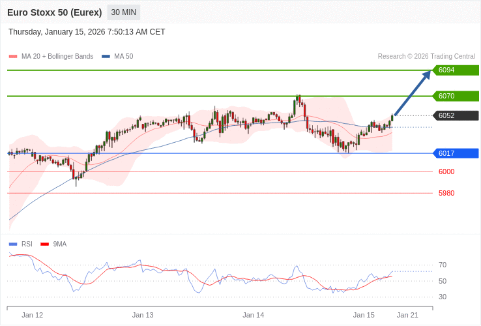Click the blue upward forecast arrow
This screenshot has width=481, height=326.
pyautogui.click(x=413, y=93)
